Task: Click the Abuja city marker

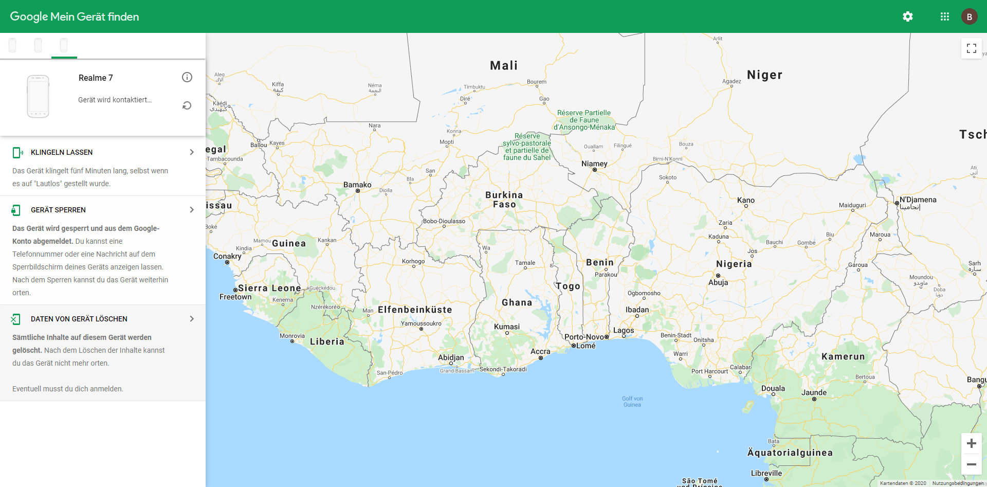Action: point(718,276)
